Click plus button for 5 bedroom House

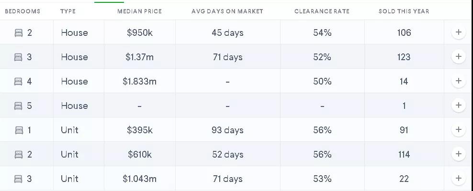tap(458, 106)
